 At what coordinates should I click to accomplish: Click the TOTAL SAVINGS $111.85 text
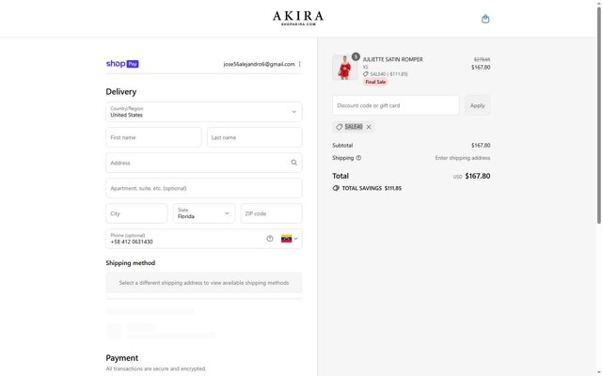[x=372, y=188]
